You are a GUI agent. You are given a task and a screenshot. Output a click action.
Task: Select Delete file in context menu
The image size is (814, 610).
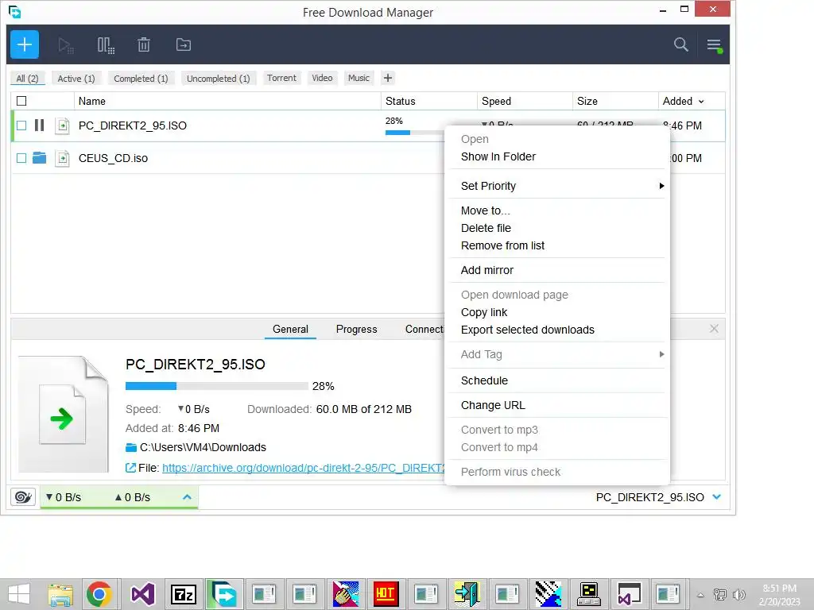[x=486, y=228]
